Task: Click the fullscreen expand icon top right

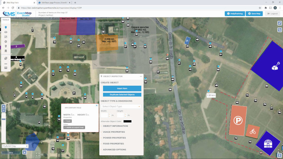Action: pyautogui.click(x=279, y=23)
